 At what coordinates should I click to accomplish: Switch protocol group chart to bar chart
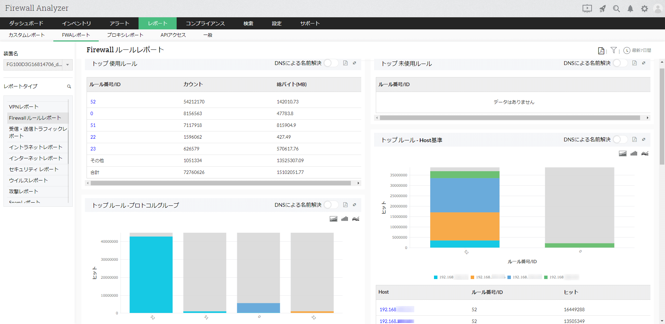click(x=344, y=219)
